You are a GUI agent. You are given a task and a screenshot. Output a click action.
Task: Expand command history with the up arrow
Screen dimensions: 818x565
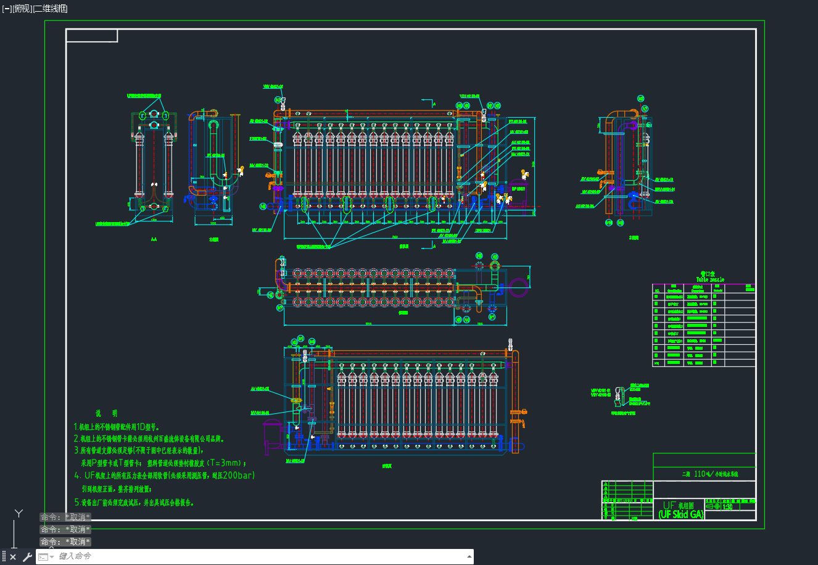pos(470,556)
